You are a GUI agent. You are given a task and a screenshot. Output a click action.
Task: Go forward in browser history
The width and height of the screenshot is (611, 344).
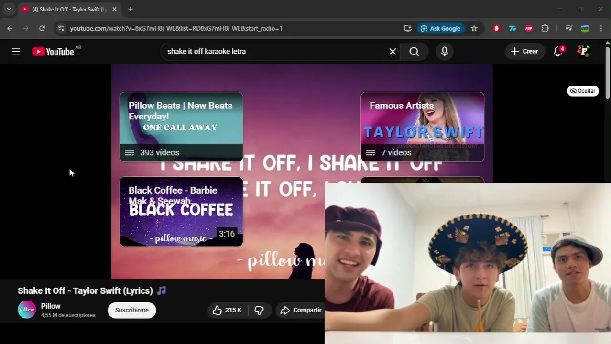(x=26, y=28)
